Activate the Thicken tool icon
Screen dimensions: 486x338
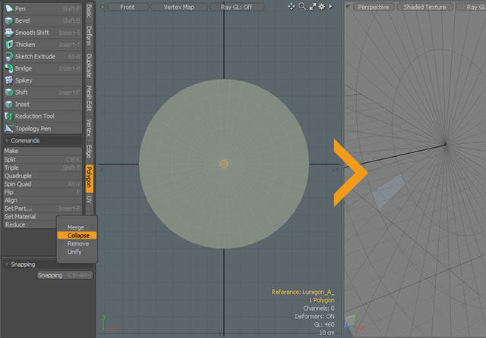(x=9, y=45)
